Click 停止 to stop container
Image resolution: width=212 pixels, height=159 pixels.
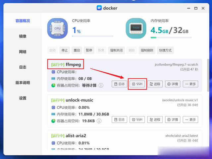tap(65, 50)
